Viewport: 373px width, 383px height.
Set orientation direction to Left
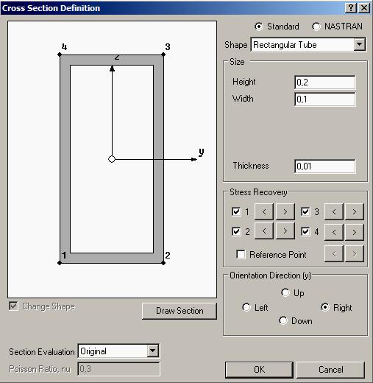pyautogui.click(x=246, y=307)
